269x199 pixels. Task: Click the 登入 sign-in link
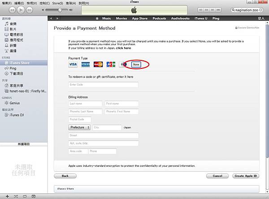[x=261, y=18]
